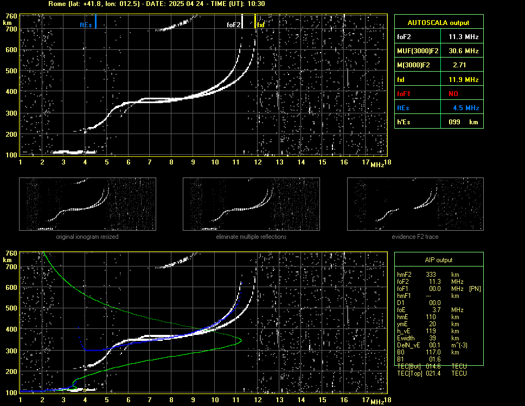This screenshot has width=525, height=406.
Task: Click the hmF1 '---' entry
Action: (428, 296)
